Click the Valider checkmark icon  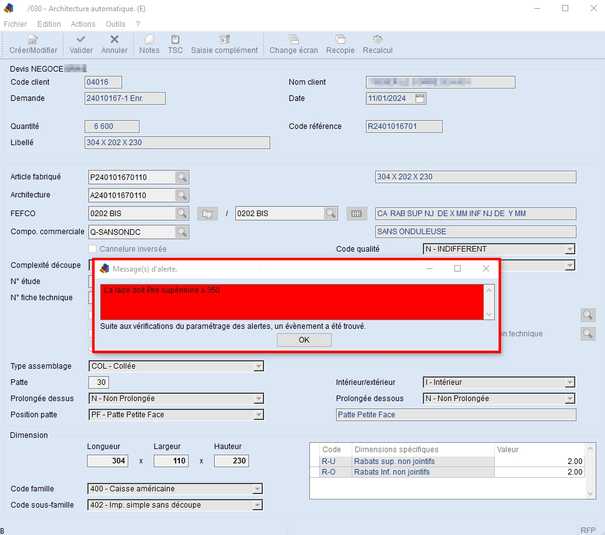[x=81, y=40]
